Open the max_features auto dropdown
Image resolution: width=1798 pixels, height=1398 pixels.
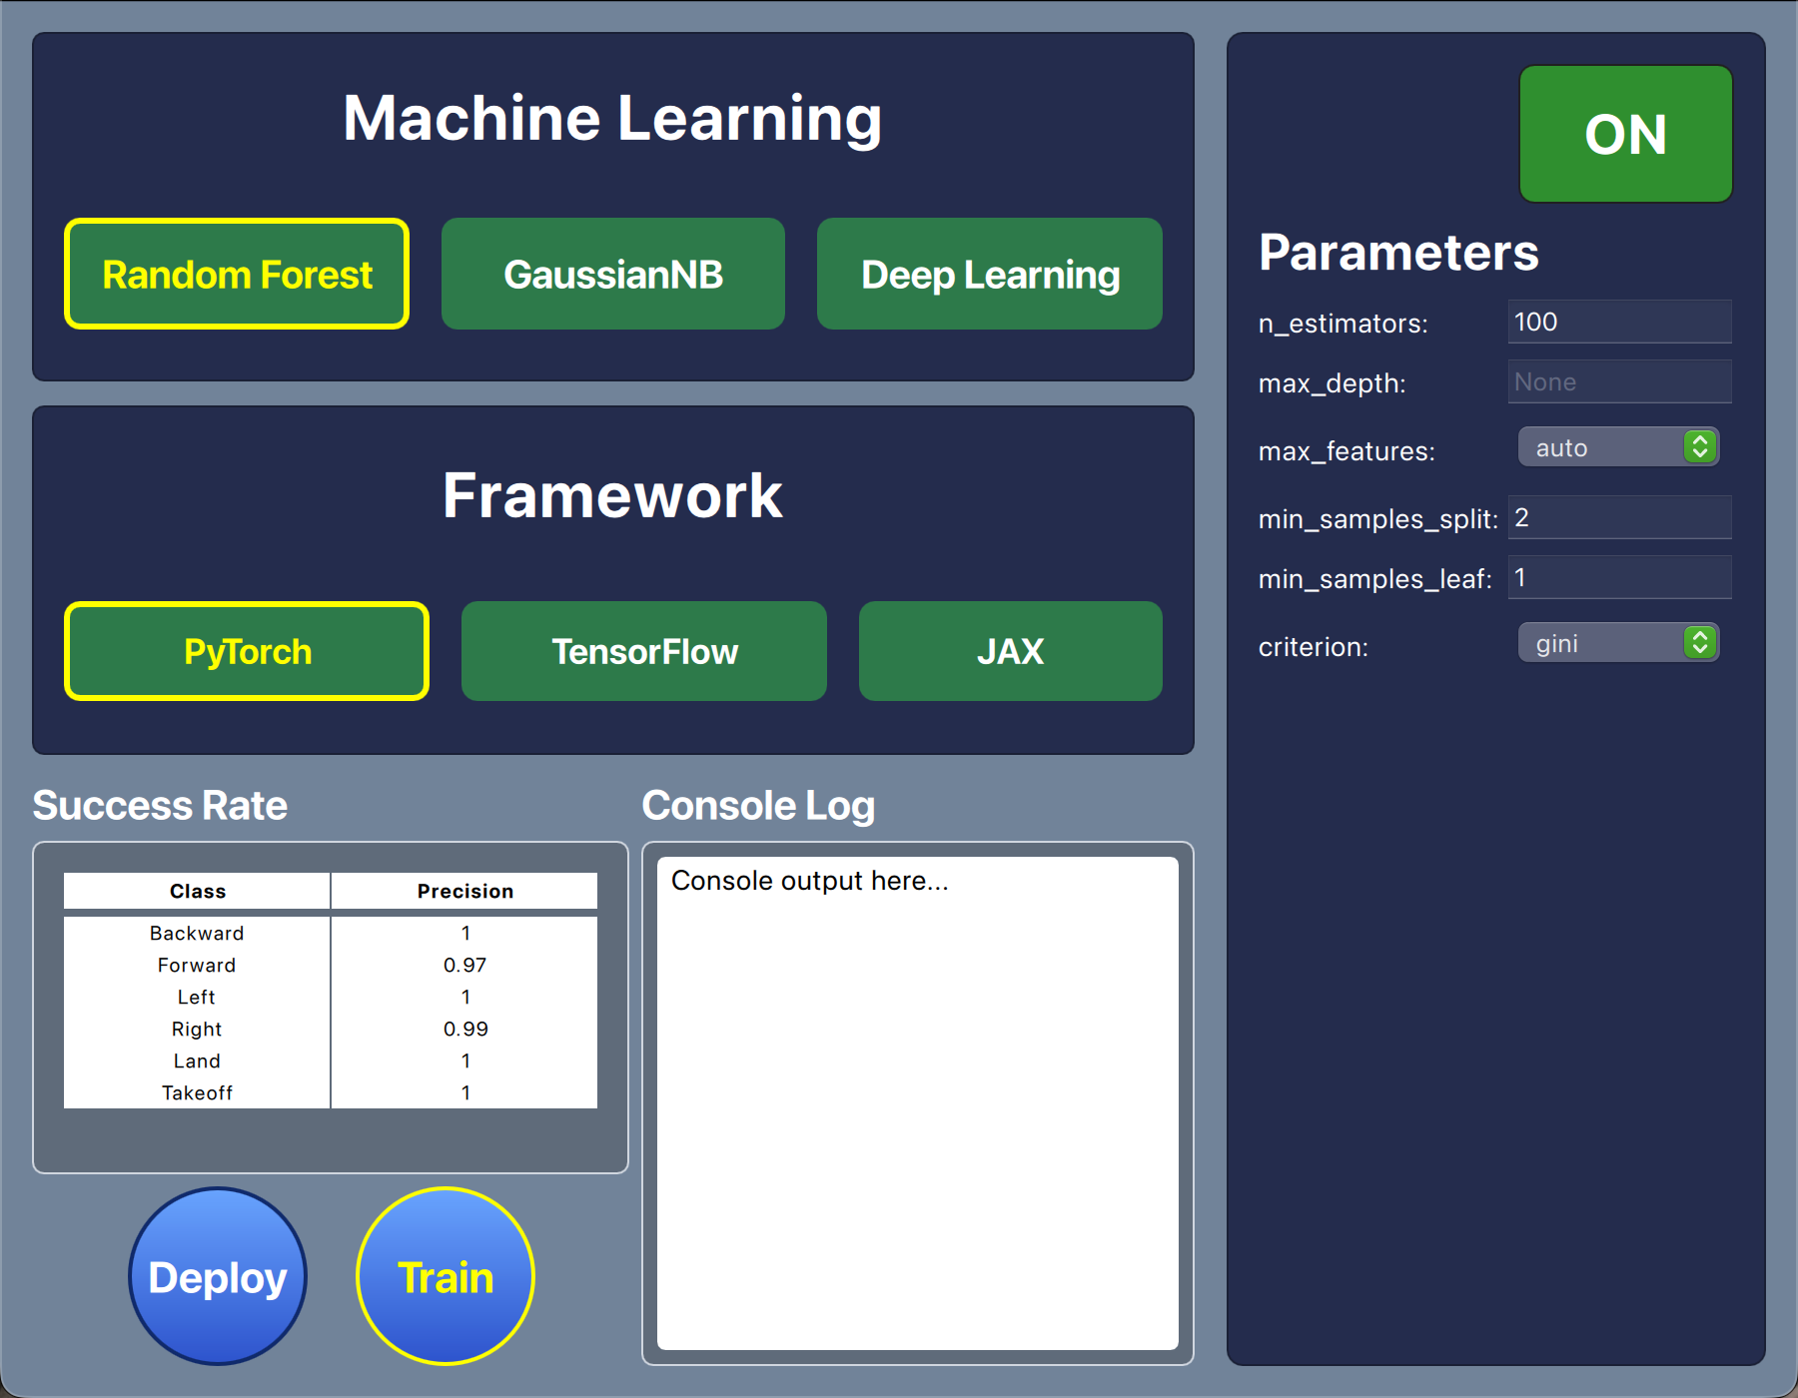click(x=1618, y=447)
